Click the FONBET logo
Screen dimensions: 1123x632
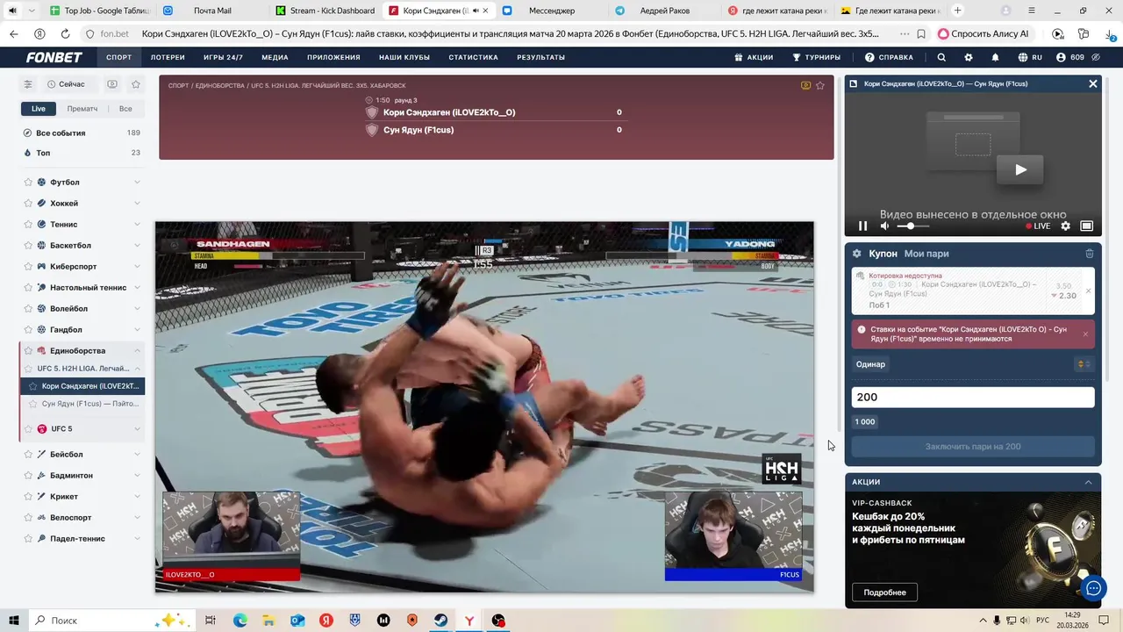coord(54,57)
